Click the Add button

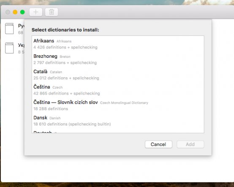tap(190, 144)
